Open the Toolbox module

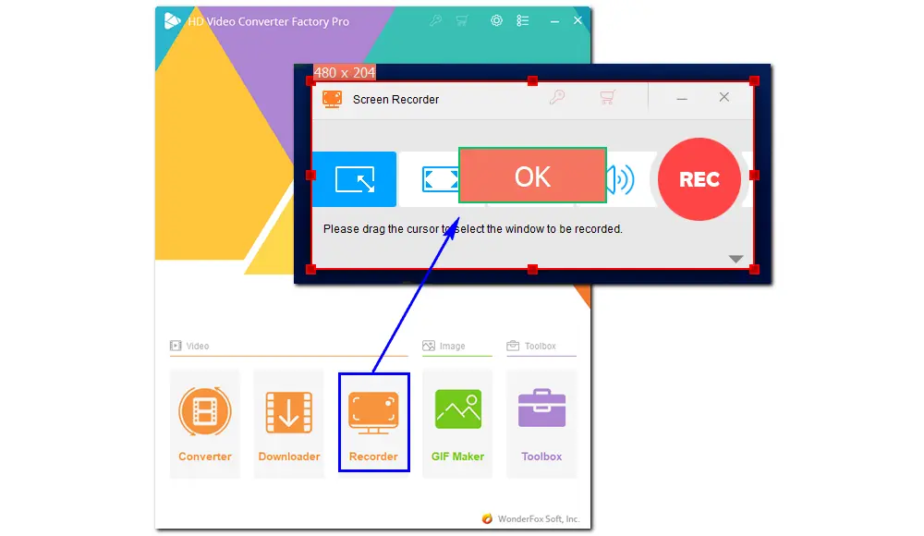click(x=541, y=423)
